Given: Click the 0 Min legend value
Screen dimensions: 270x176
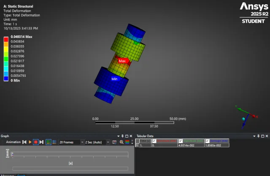Looking at the screenshot, I should (15, 81).
